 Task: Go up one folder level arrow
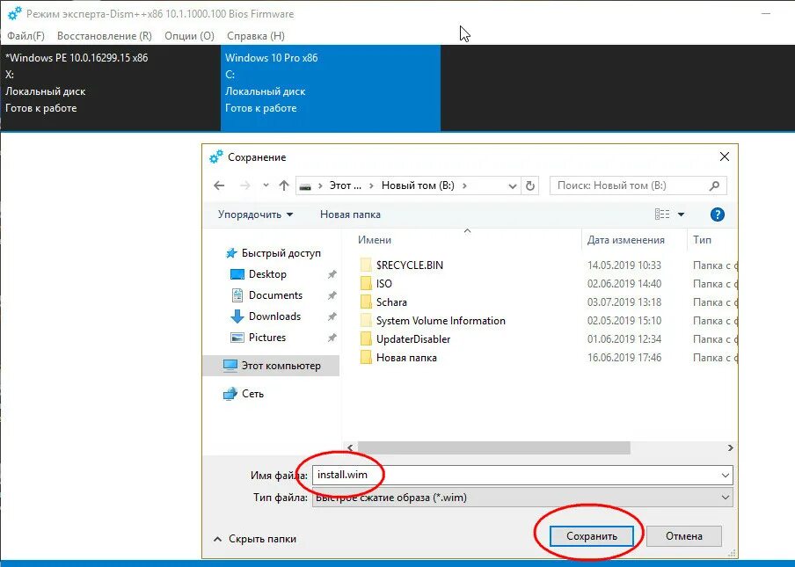pyautogui.click(x=284, y=185)
